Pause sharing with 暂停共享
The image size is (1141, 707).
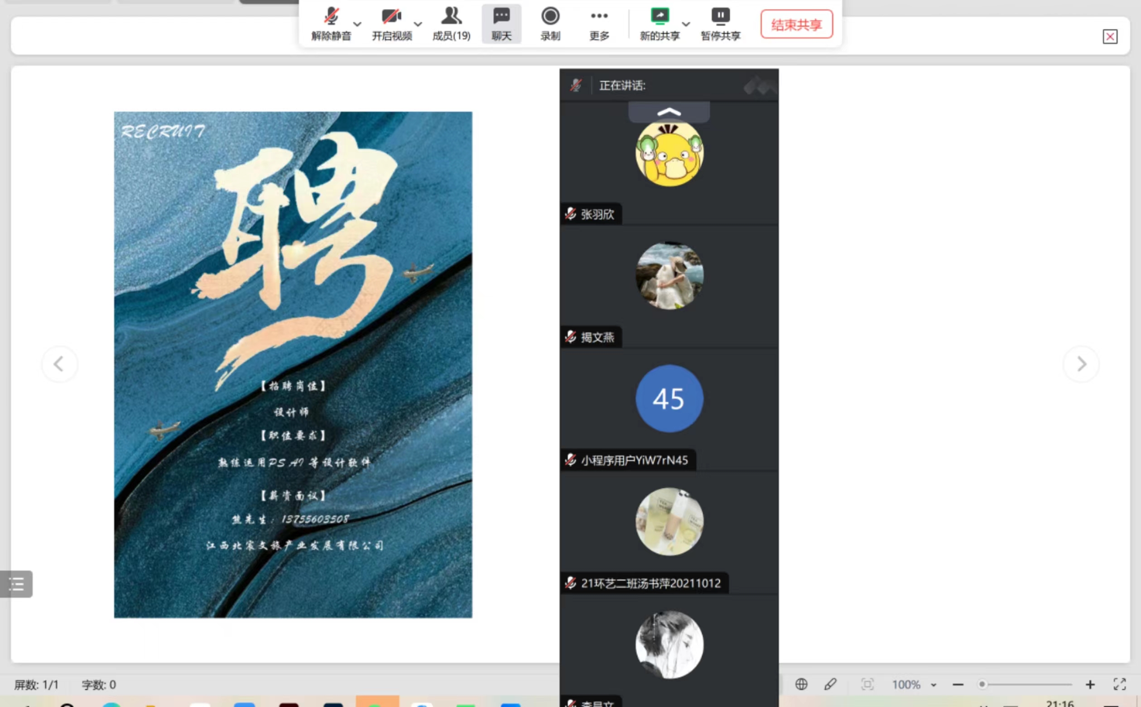(x=721, y=24)
